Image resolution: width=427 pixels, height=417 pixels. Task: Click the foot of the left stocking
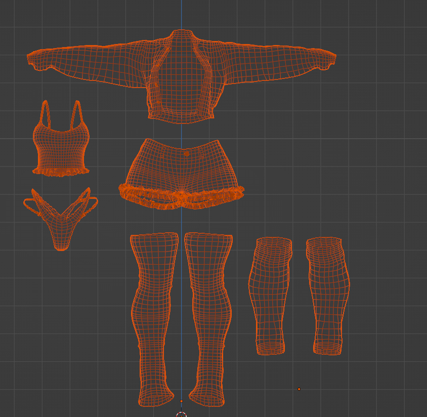(x=156, y=396)
